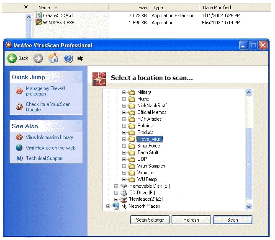Click the Refresh button
275x240 pixels.
coord(191,220)
